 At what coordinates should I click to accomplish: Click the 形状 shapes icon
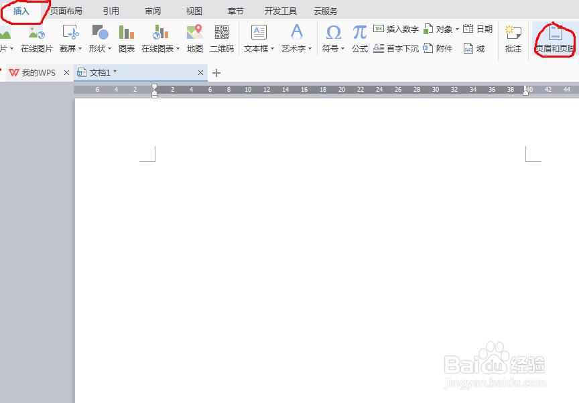pos(100,32)
